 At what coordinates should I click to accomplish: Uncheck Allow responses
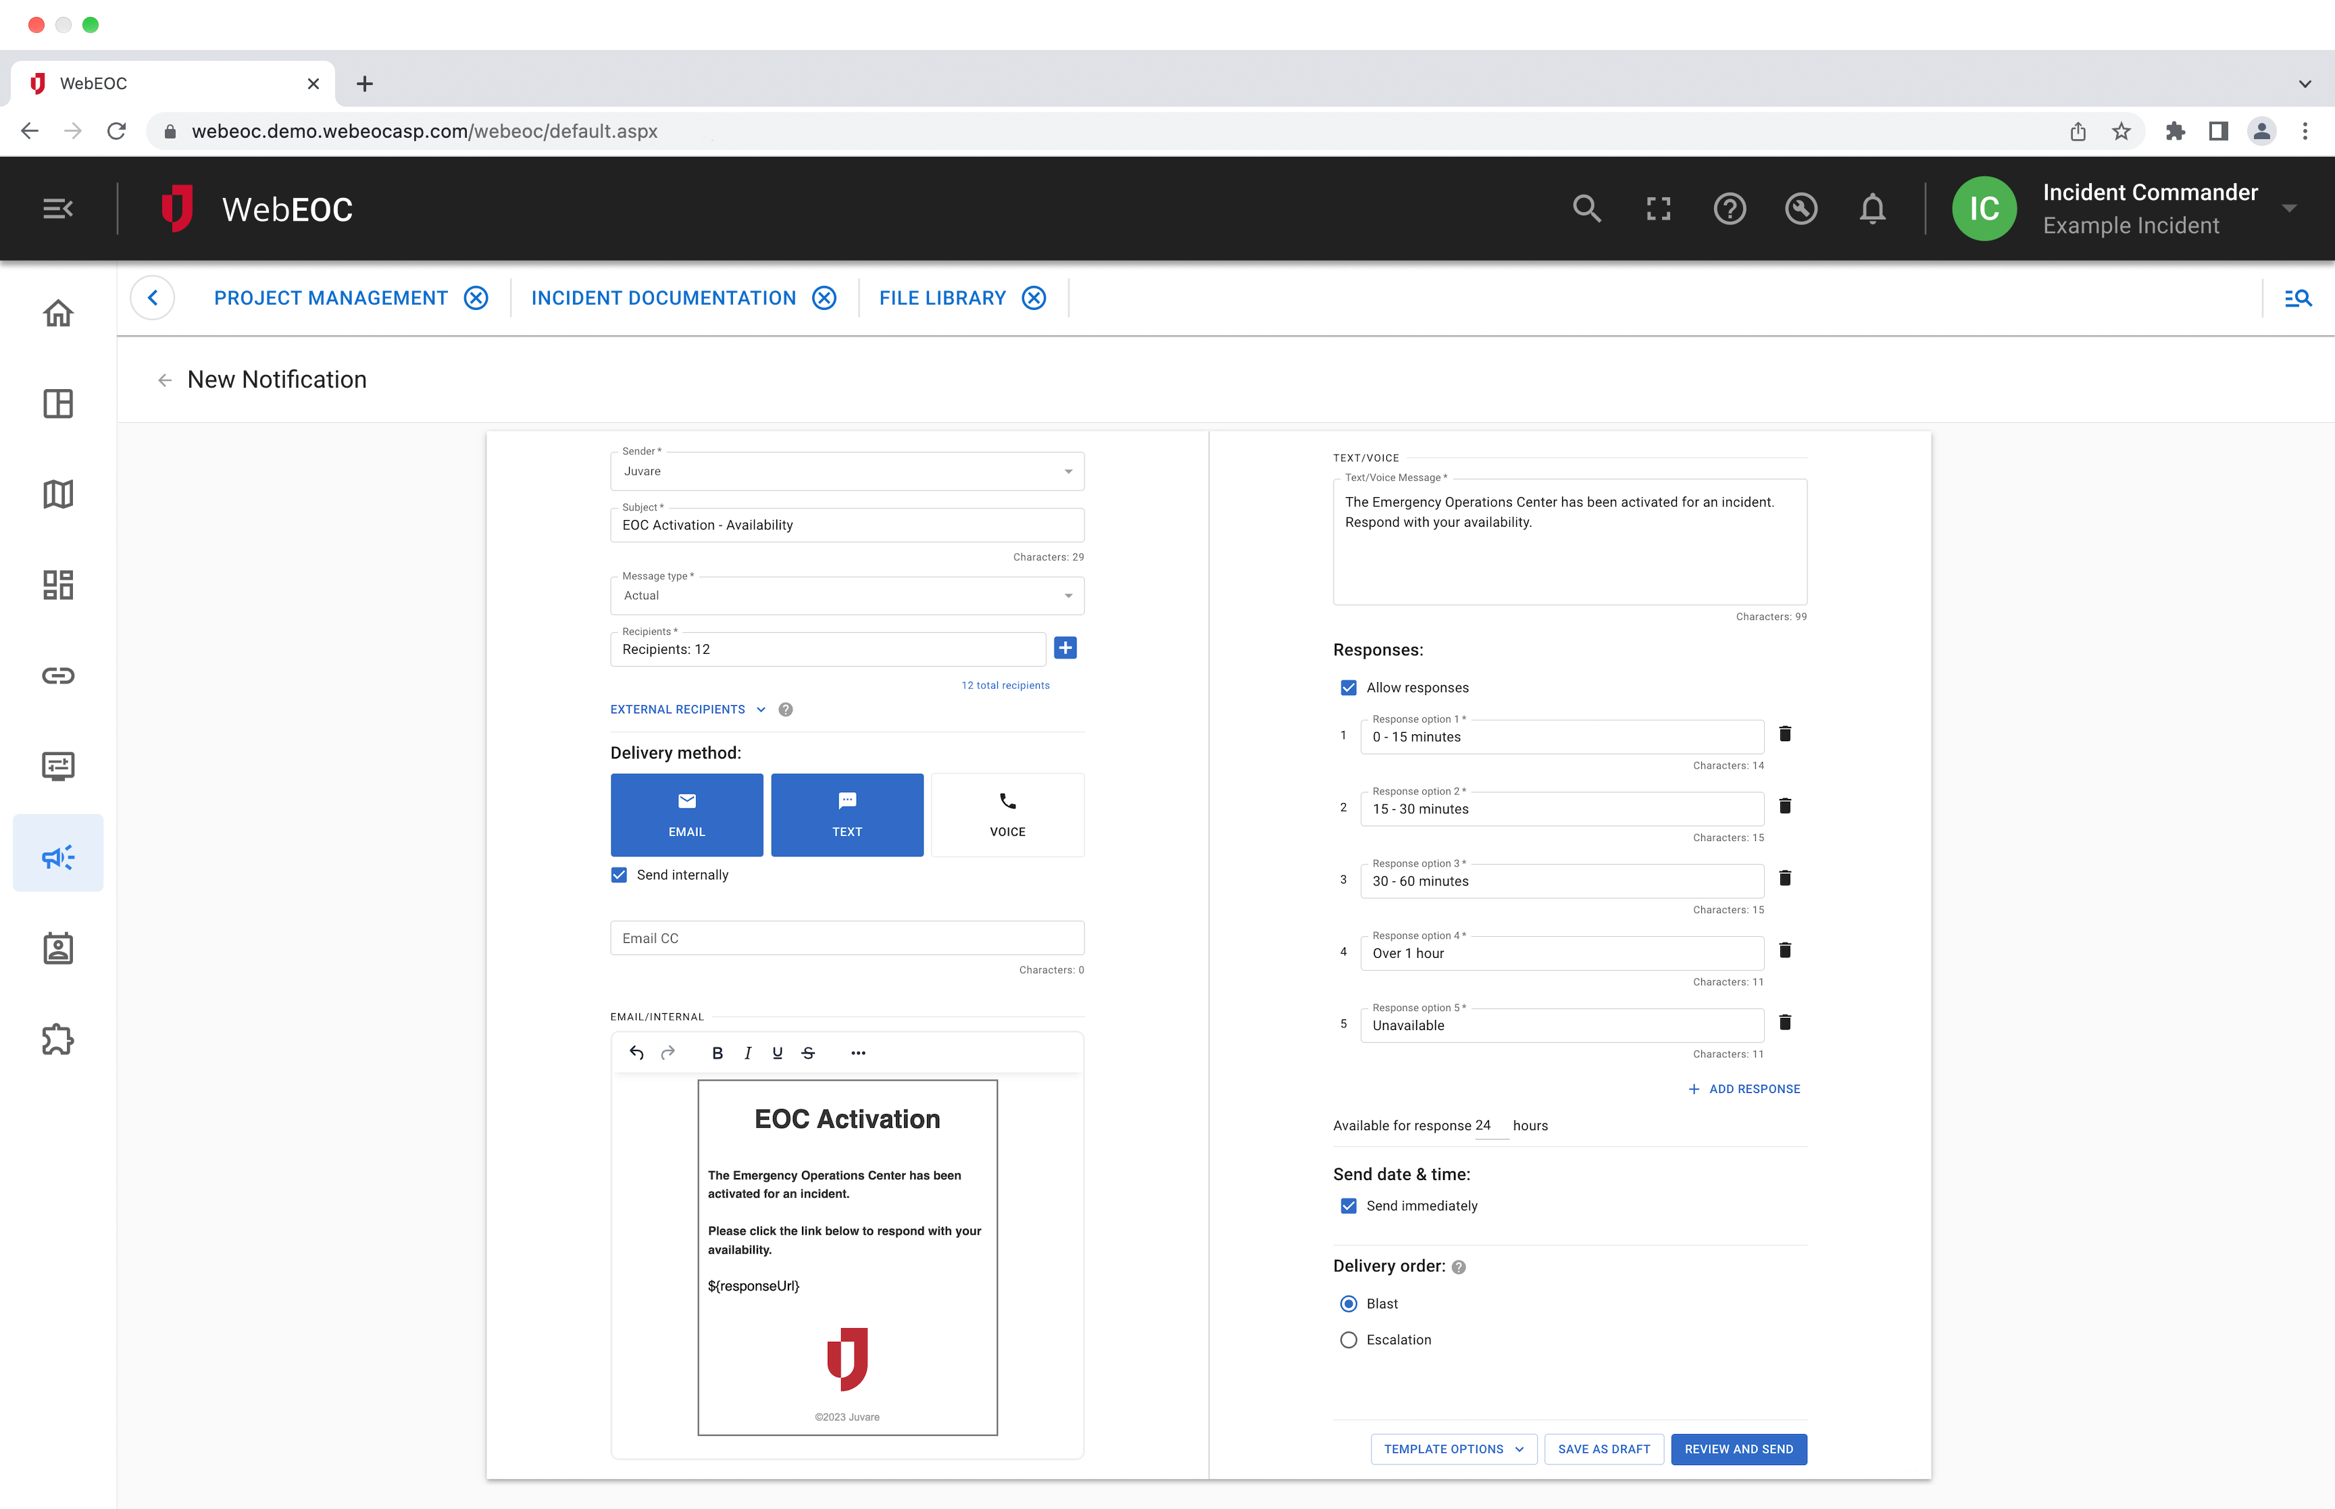point(1349,688)
